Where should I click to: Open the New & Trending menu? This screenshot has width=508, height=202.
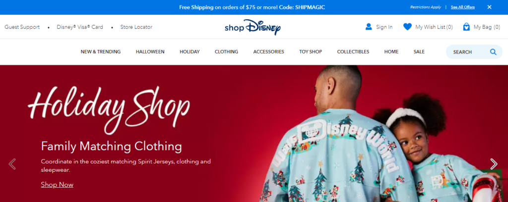(x=101, y=51)
